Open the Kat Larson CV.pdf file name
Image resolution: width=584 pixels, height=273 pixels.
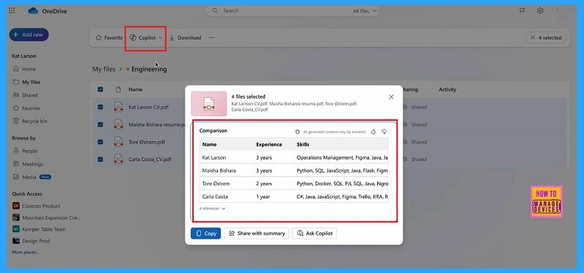click(149, 107)
